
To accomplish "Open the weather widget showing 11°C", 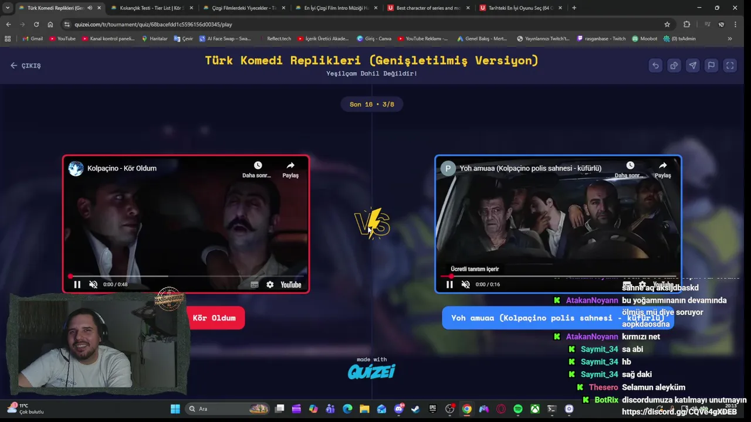I will pos(25,409).
